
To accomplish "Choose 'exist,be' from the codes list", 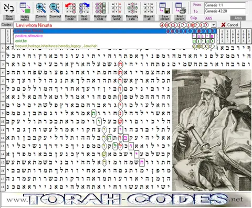I will (x=115, y=41).
